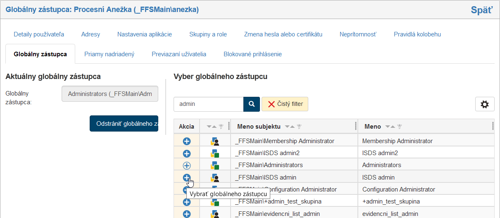The image size is (500, 218).
Task: Clear filter with Čistý filter button
Action: tap(285, 104)
